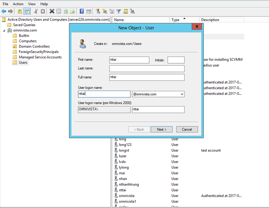The width and height of the screenshot is (269, 208).
Task: Click the Create New Organizational Unit icon
Action: click(112, 11)
